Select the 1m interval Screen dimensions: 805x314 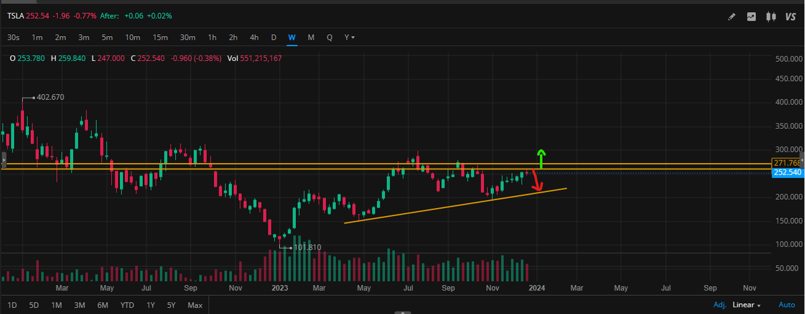(x=38, y=37)
